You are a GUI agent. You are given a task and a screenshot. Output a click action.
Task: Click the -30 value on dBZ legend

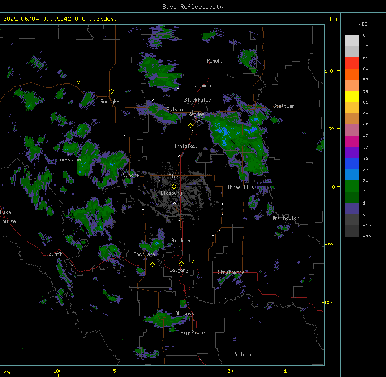[x=367, y=236]
